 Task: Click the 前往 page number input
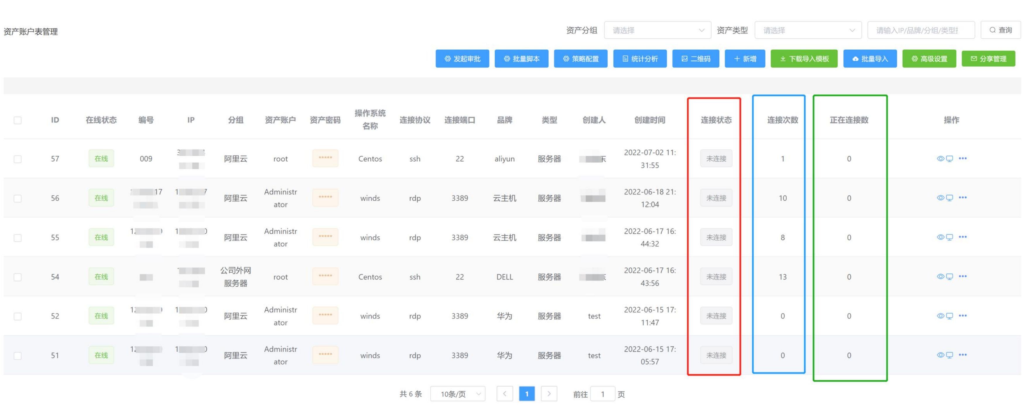(x=603, y=394)
